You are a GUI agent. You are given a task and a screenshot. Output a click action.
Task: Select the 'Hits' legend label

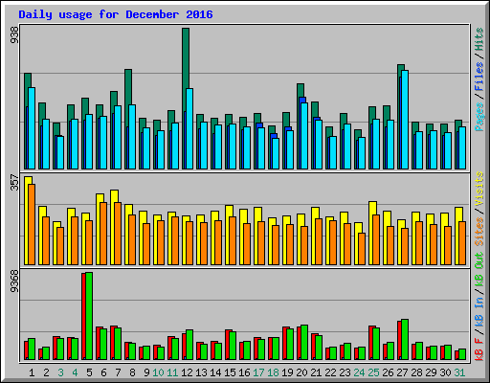pos(479,39)
